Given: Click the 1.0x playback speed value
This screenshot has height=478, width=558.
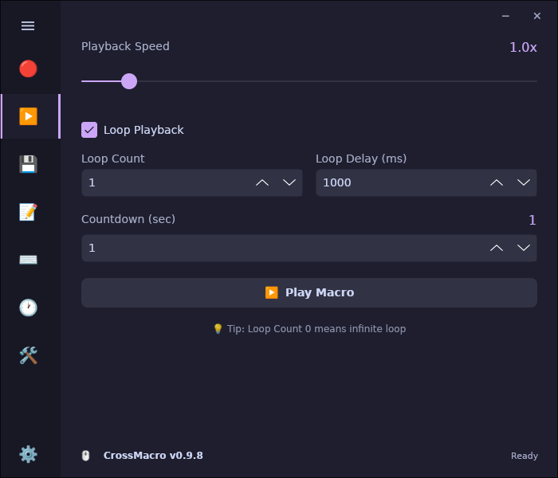Looking at the screenshot, I should (523, 47).
